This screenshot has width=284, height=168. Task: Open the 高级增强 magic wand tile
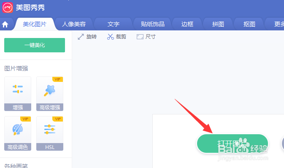click(x=50, y=94)
